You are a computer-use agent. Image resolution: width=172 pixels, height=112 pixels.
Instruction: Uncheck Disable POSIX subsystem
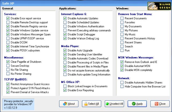click(8, 50)
